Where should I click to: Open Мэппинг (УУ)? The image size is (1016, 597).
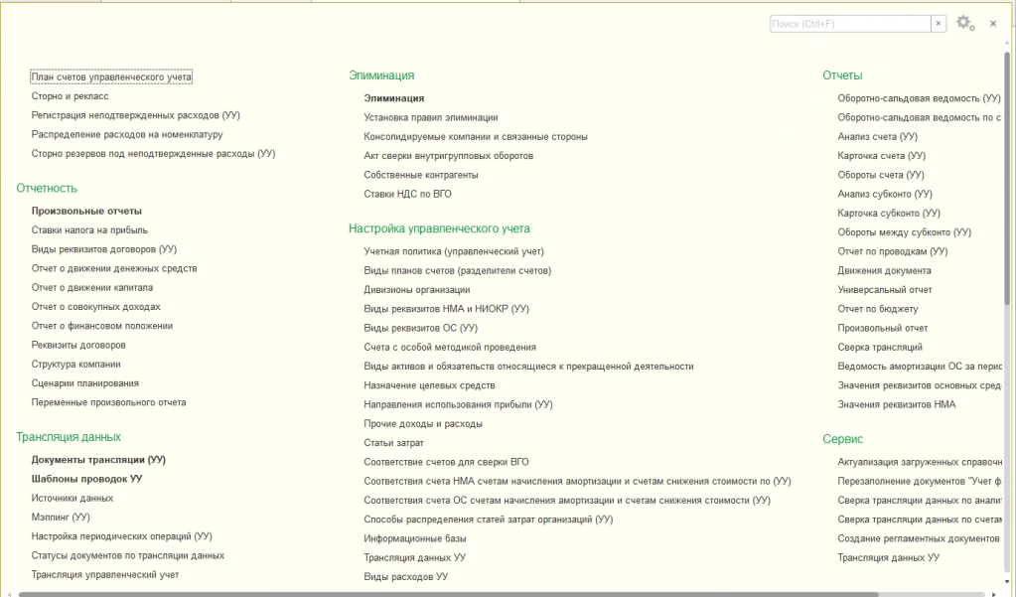[61, 517]
